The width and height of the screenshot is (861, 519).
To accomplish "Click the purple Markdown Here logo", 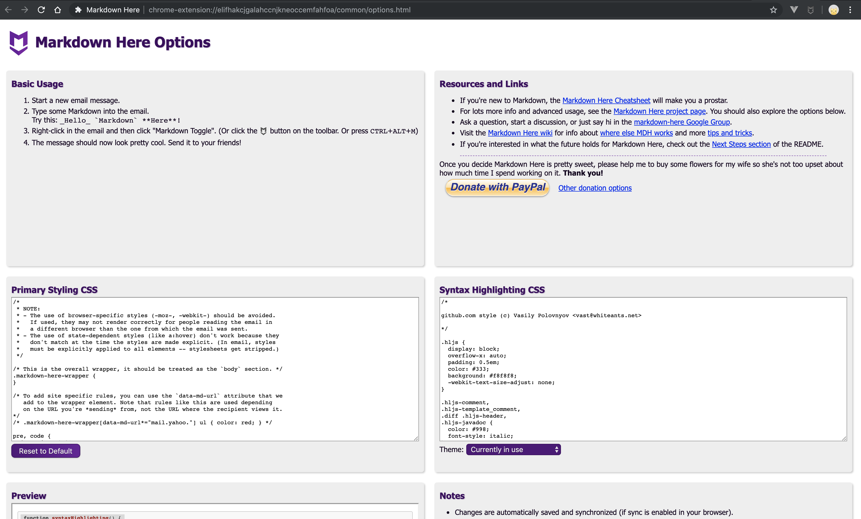I will coord(19,43).
